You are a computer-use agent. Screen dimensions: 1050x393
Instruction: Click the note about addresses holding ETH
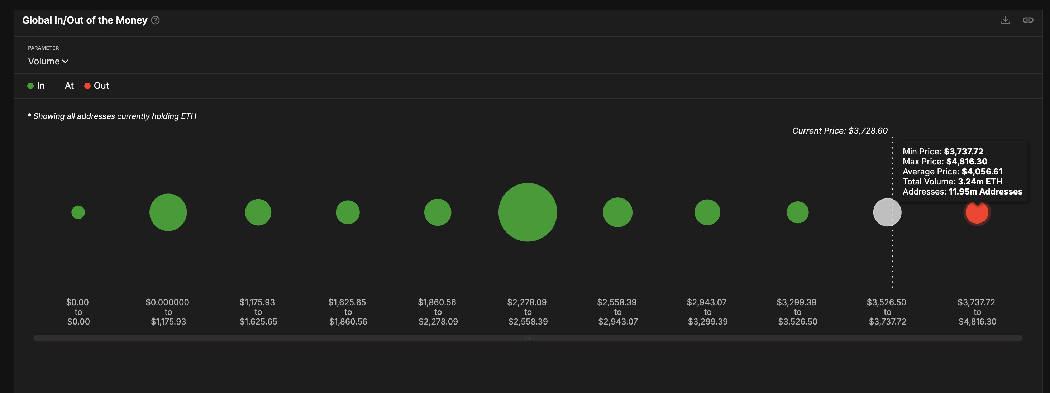(112, 116)
